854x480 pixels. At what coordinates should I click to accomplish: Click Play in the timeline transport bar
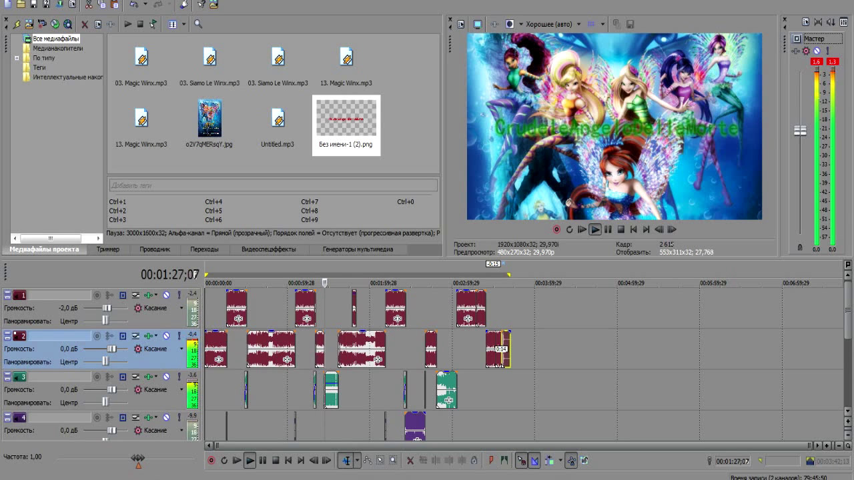(x=250, y=460)
